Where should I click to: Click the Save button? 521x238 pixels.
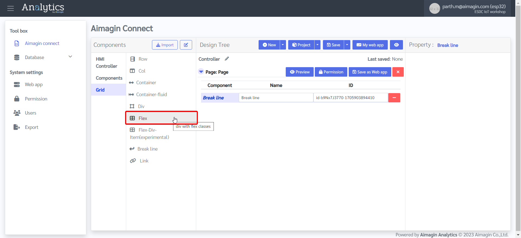[x=333, y=45]
